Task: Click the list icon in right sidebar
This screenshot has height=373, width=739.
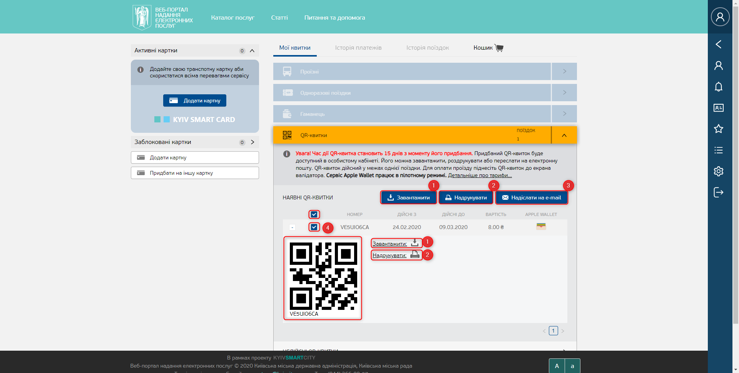Action: click(x=718, y=150)
